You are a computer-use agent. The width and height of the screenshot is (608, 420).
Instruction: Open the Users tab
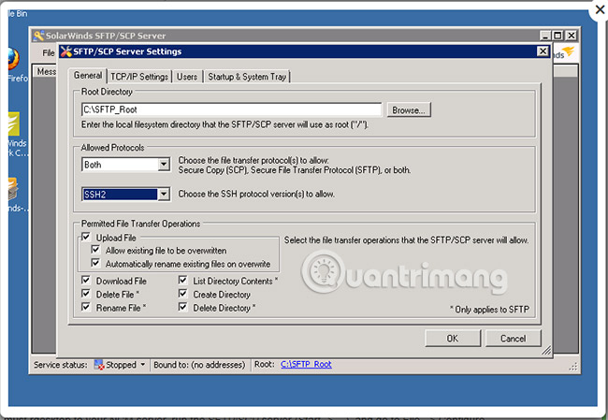(187, 77)
